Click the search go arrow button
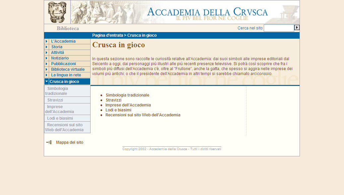The height and width of the screenshot is (195, 344). pyautogui.click(x=297, y=27)
